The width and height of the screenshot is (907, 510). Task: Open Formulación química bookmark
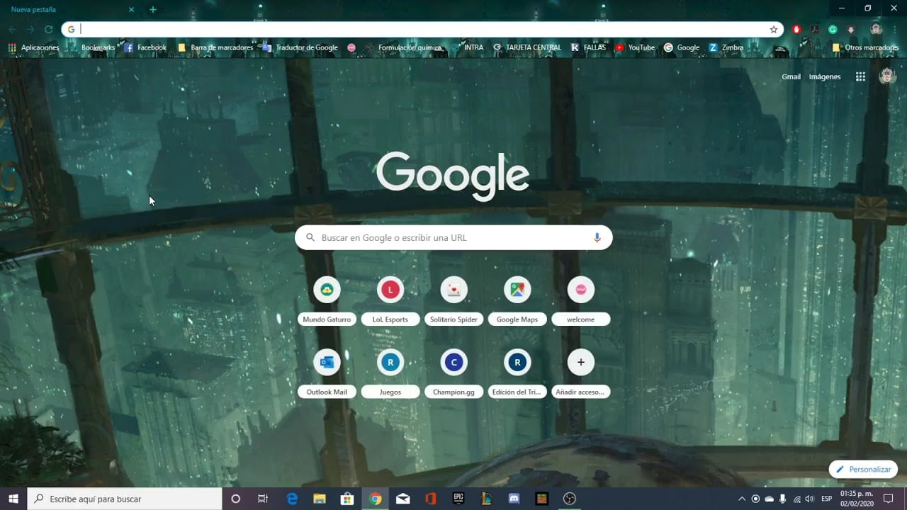point(402,47)
